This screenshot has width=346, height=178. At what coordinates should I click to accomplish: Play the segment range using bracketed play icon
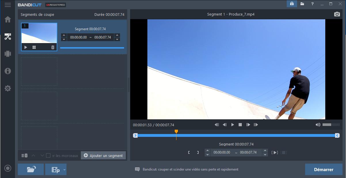[x=275, y=152]
